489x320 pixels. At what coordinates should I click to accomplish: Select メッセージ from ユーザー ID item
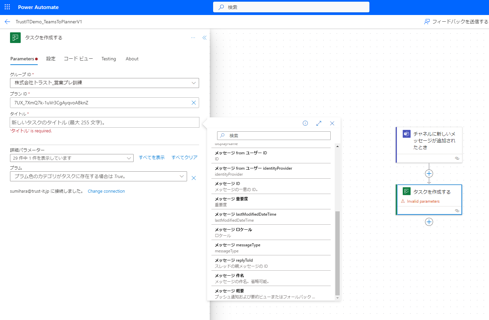271,156
